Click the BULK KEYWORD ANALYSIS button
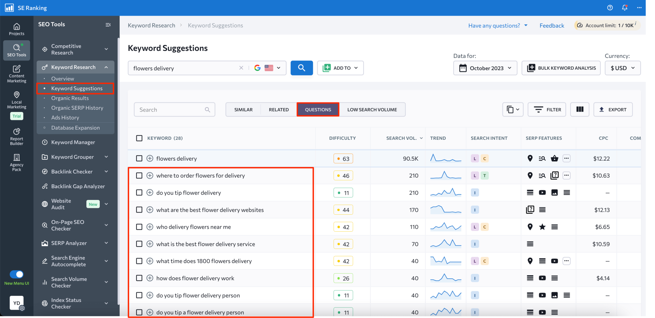The height and width of the screenshot is (318, 655). tap(561, 68)
